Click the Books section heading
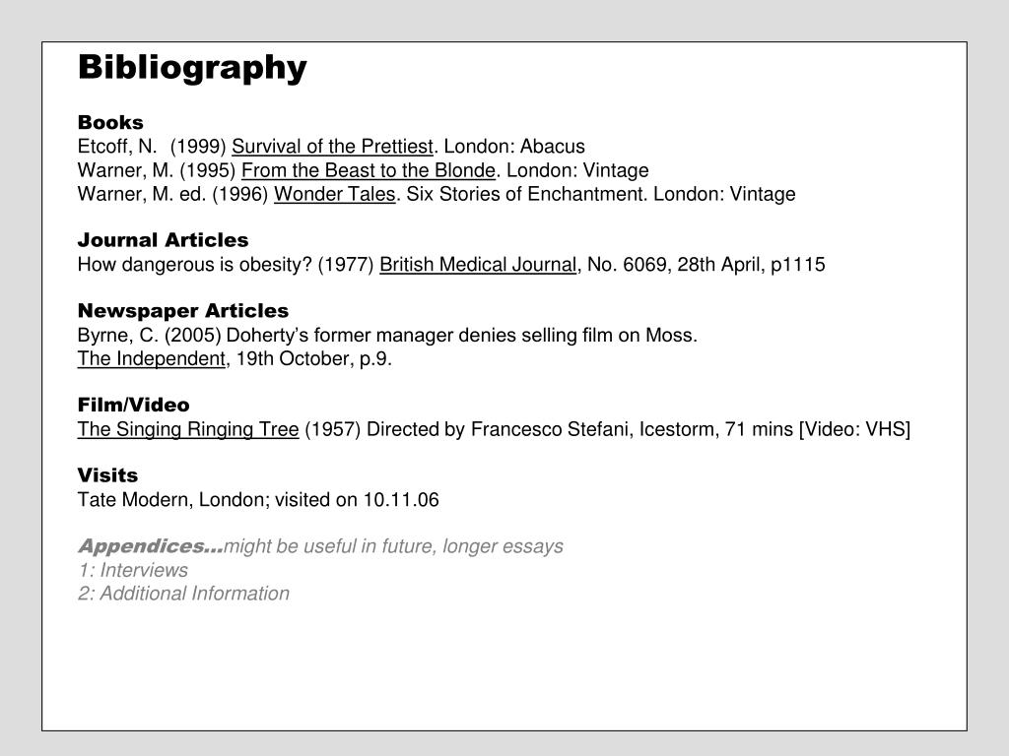Screen dimensions: 1009x756 click(110, 122)
